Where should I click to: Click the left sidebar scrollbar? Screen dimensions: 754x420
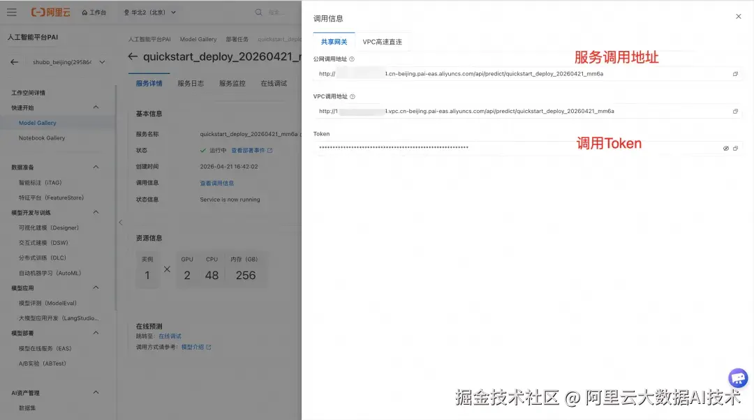tap(115, 197)
